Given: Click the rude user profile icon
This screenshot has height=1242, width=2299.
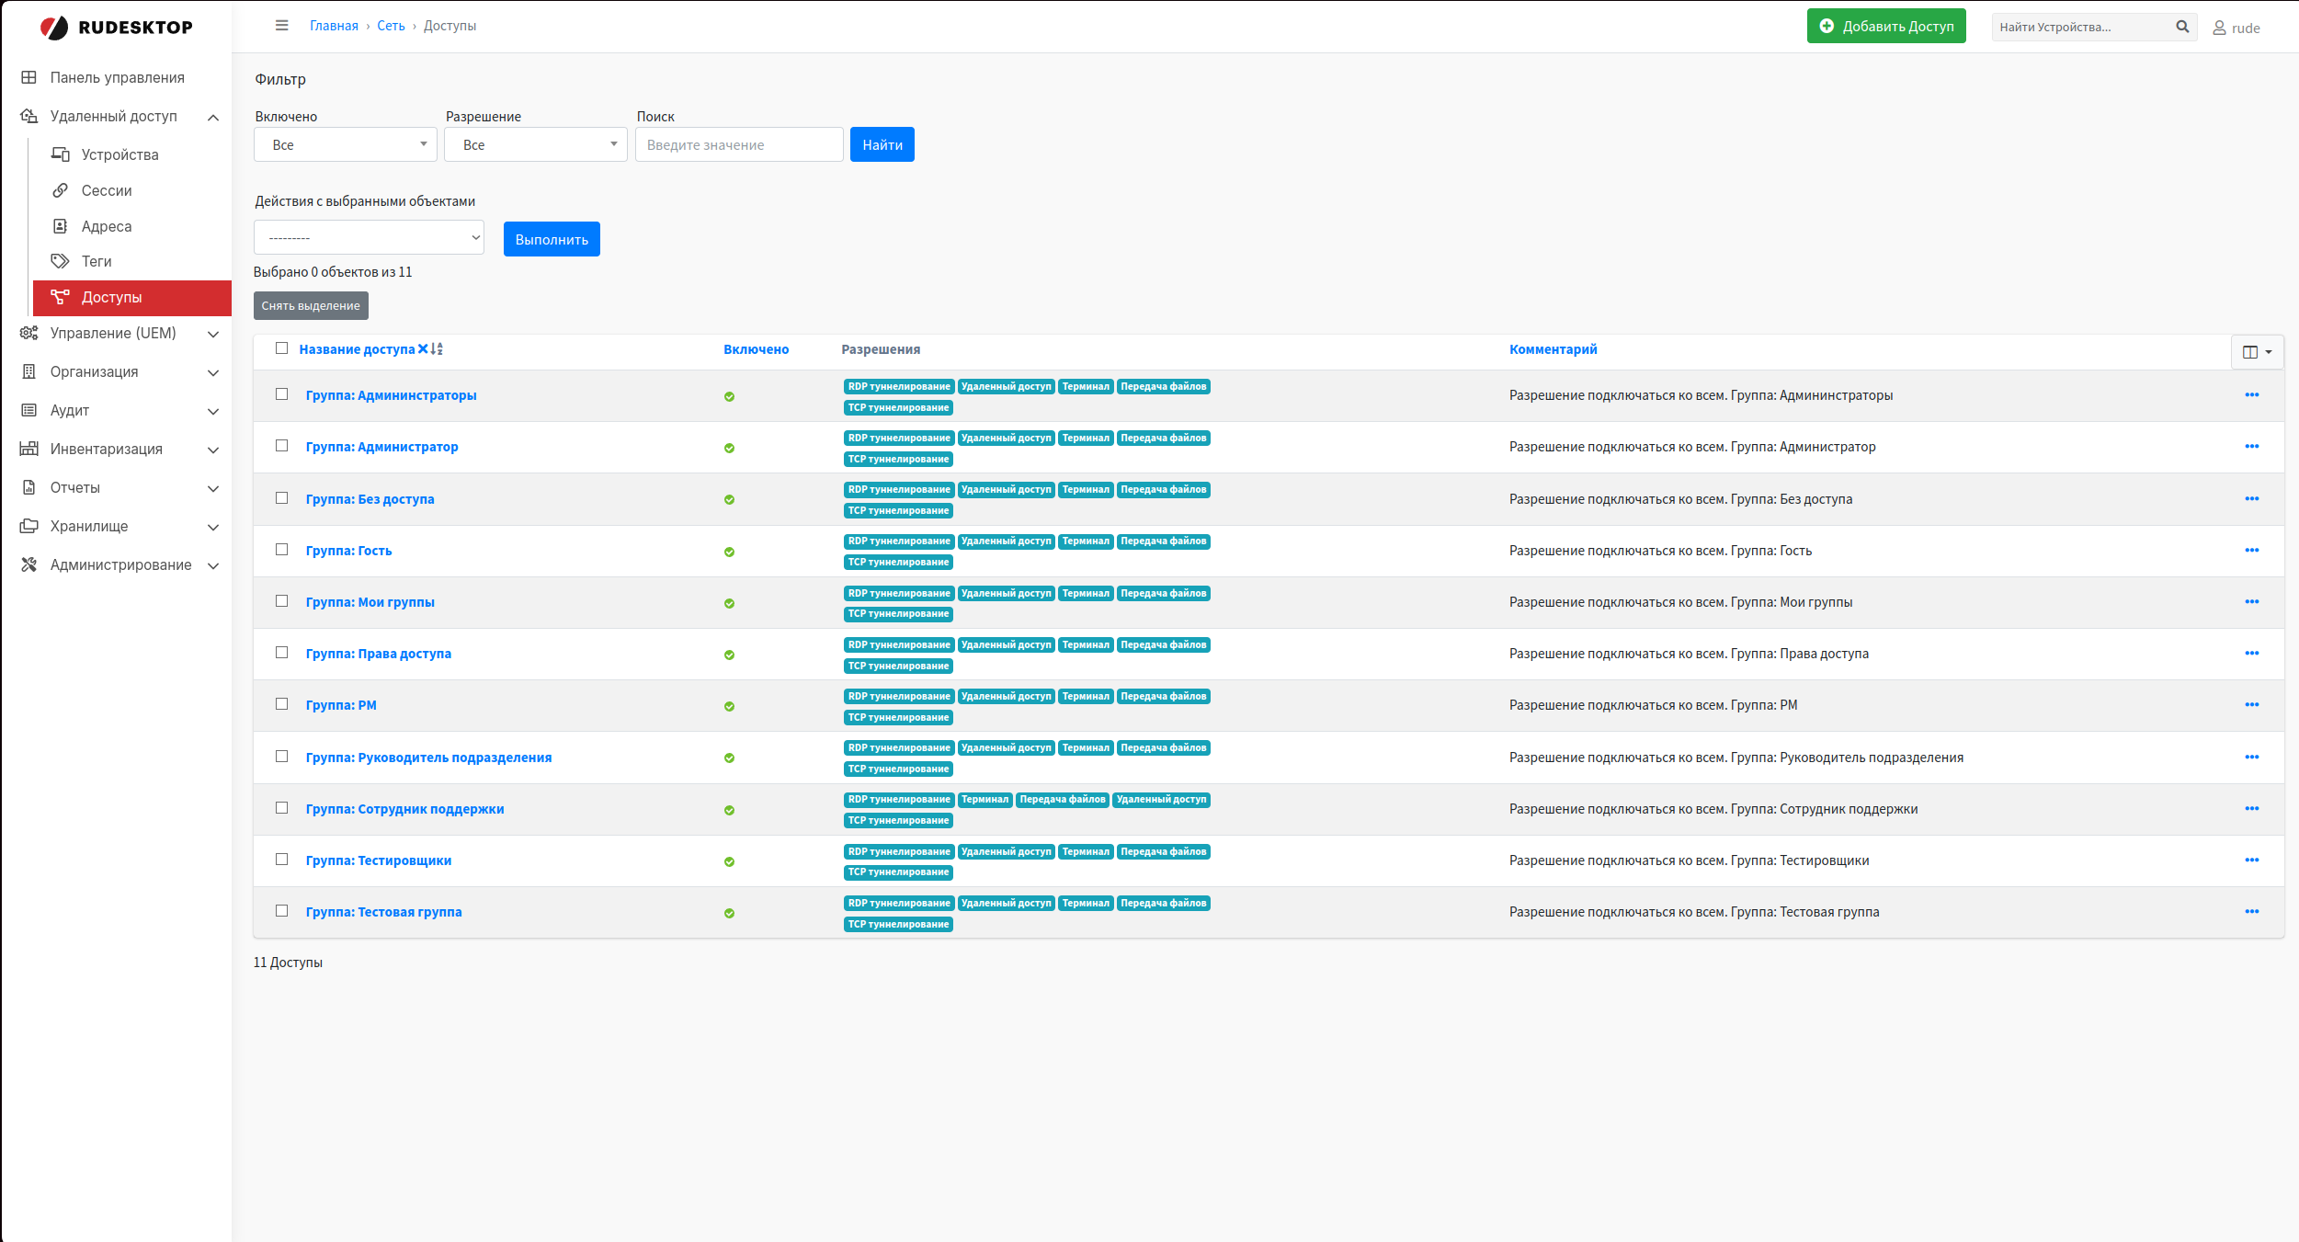Looking at the screenshot, I should click(x=2216, y=28).
